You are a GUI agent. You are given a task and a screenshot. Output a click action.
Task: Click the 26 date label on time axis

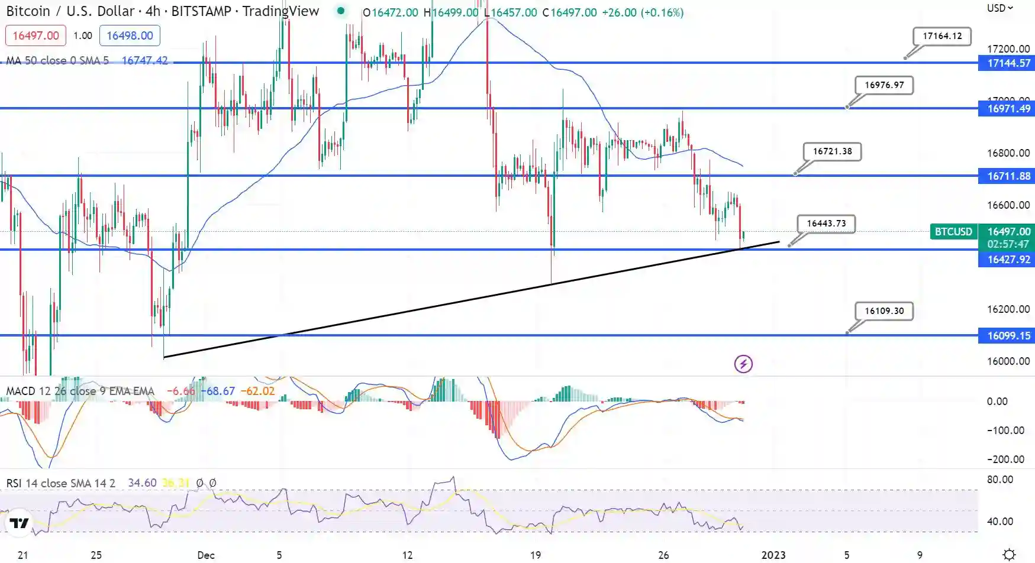pos(663,555)
